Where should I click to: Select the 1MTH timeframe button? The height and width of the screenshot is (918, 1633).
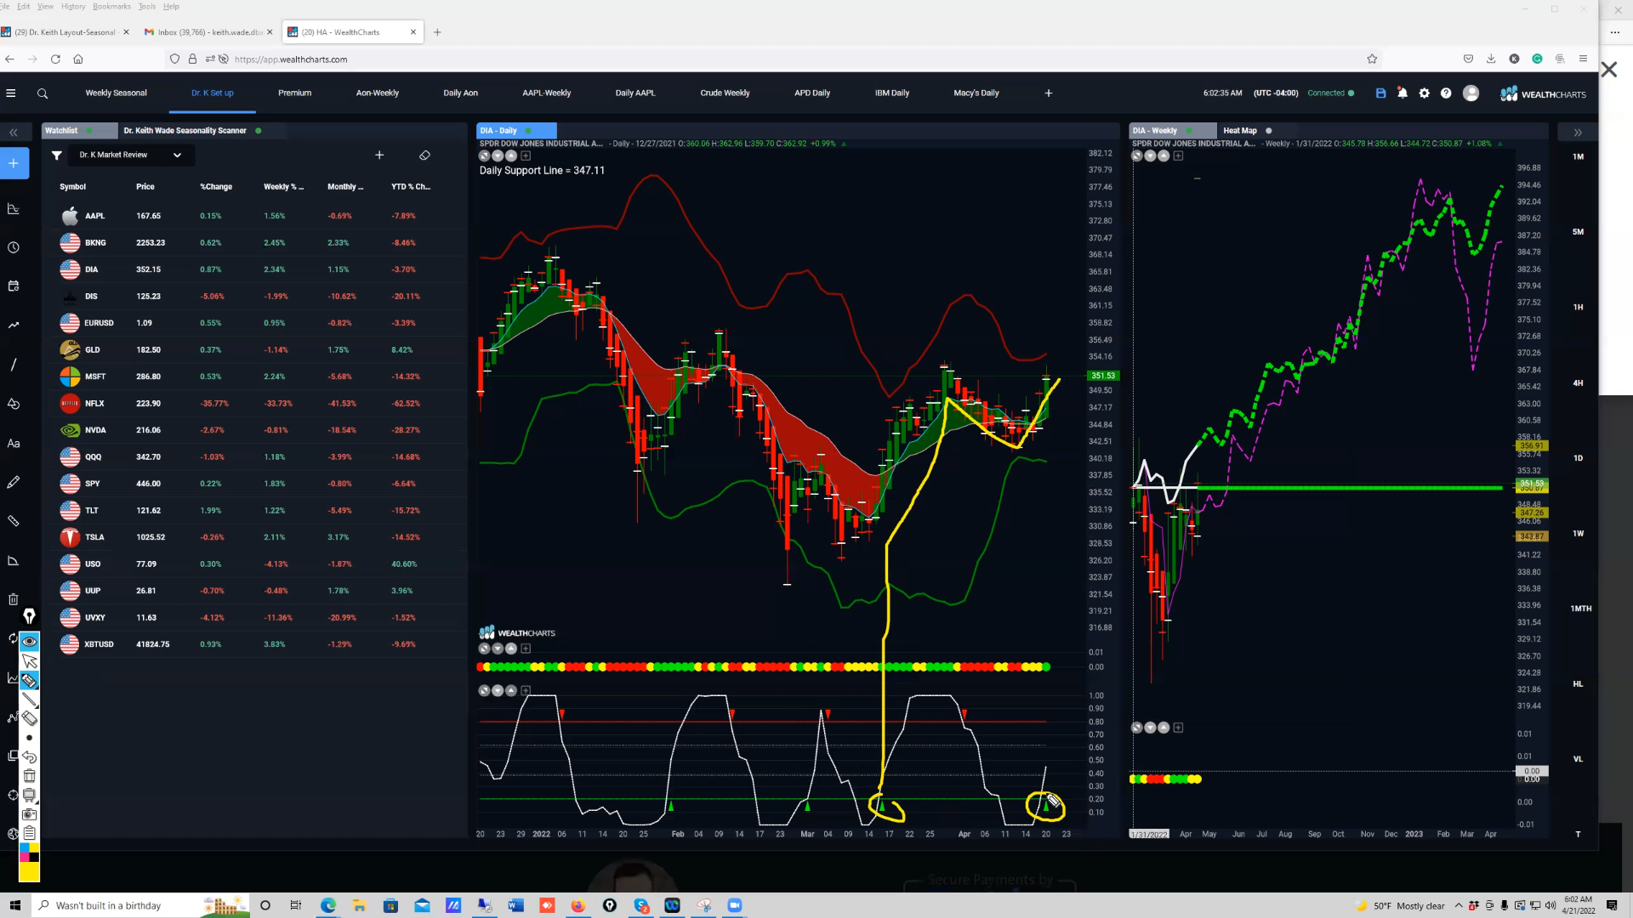tap(1580, 609)
